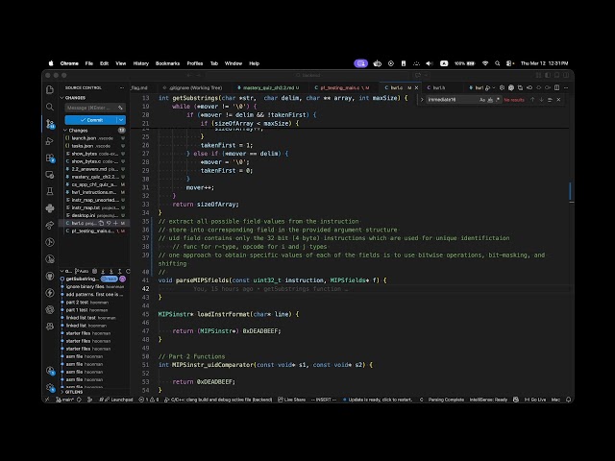The height and width of the screenshot is (461, 615).
Task: Collapse the source control graph section
Action: pyautogui.click(x=61, y=271)
